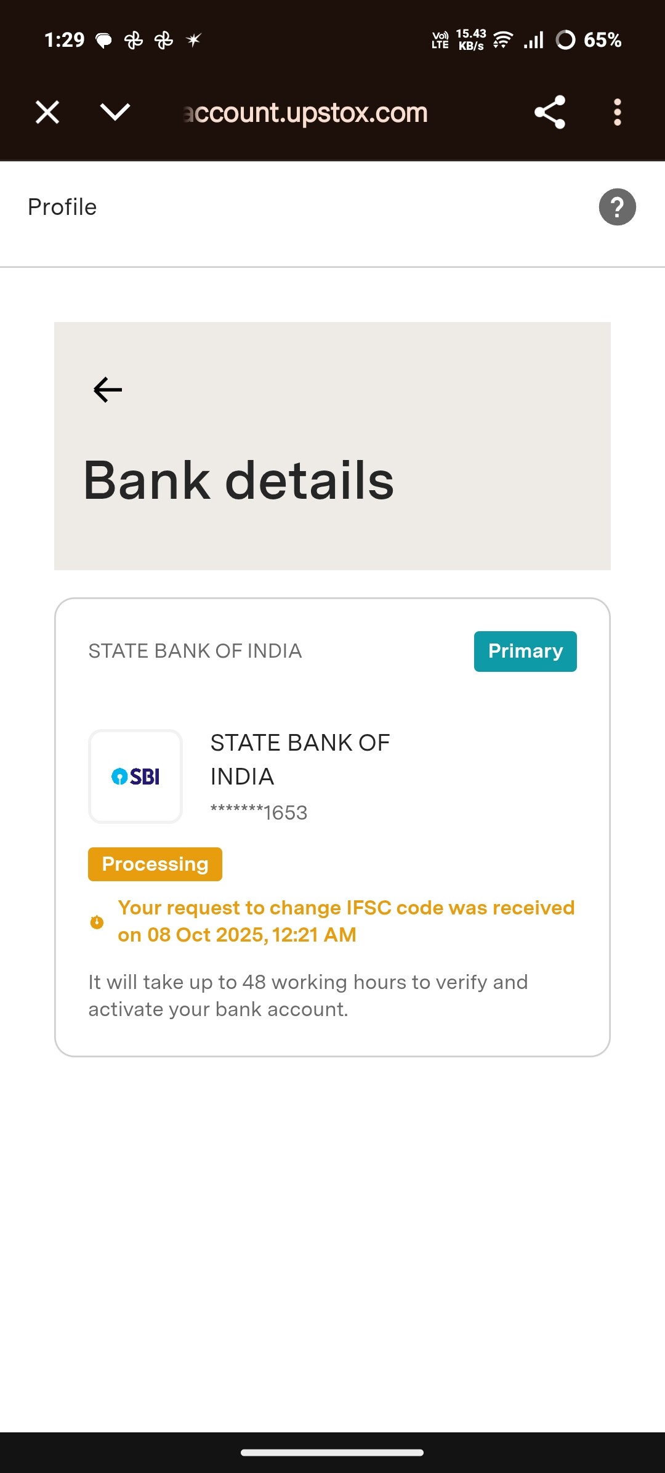Tap the Processing status badge
The width and height of the screenshot is (665, 1473).
[155, 864]
